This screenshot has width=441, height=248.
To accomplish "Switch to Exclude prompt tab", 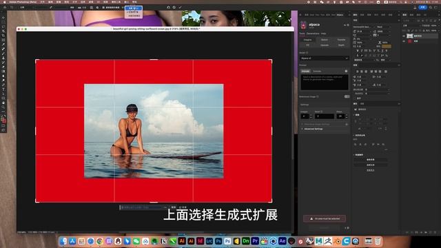I will [x=317, y=72].
